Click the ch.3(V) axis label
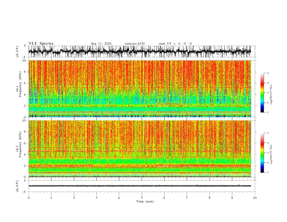 point(17,186)
